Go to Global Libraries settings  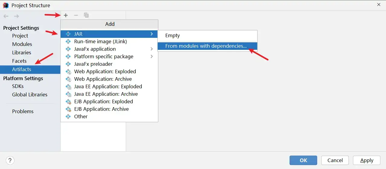tap(30, 95)
